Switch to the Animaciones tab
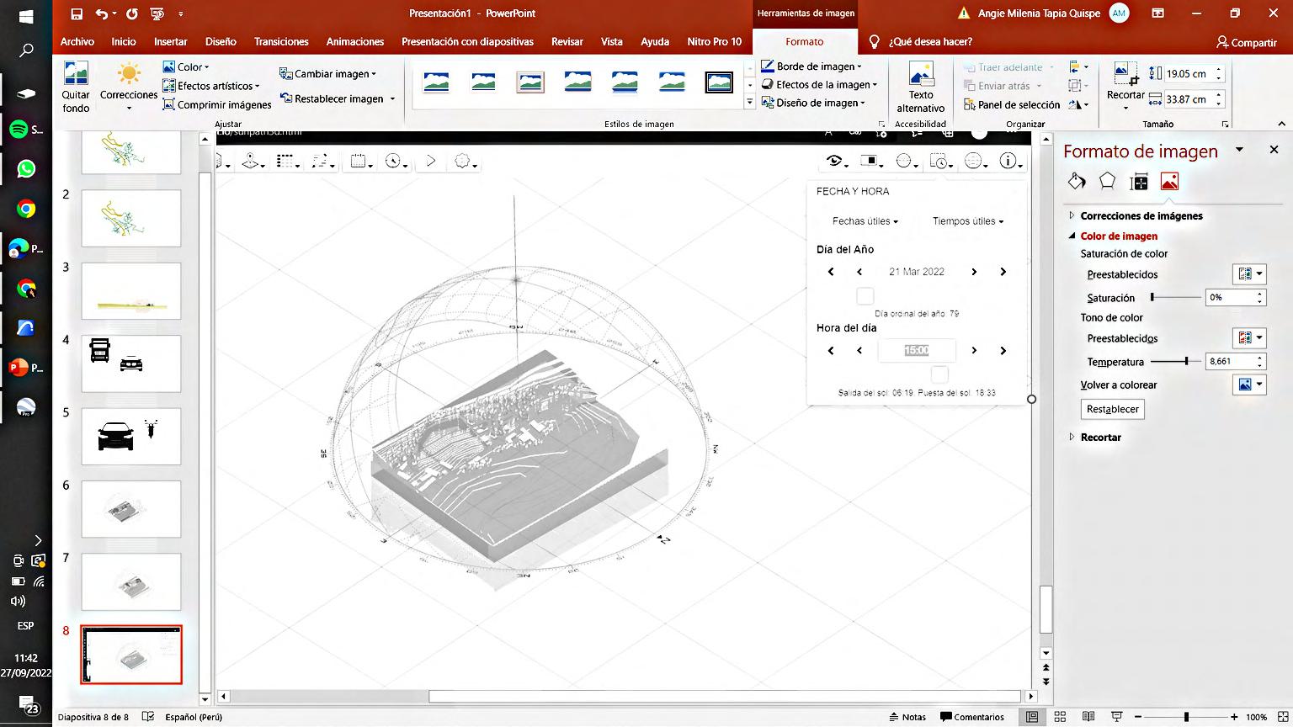This screenshot has width=1293, height=727. coord(355,41)
